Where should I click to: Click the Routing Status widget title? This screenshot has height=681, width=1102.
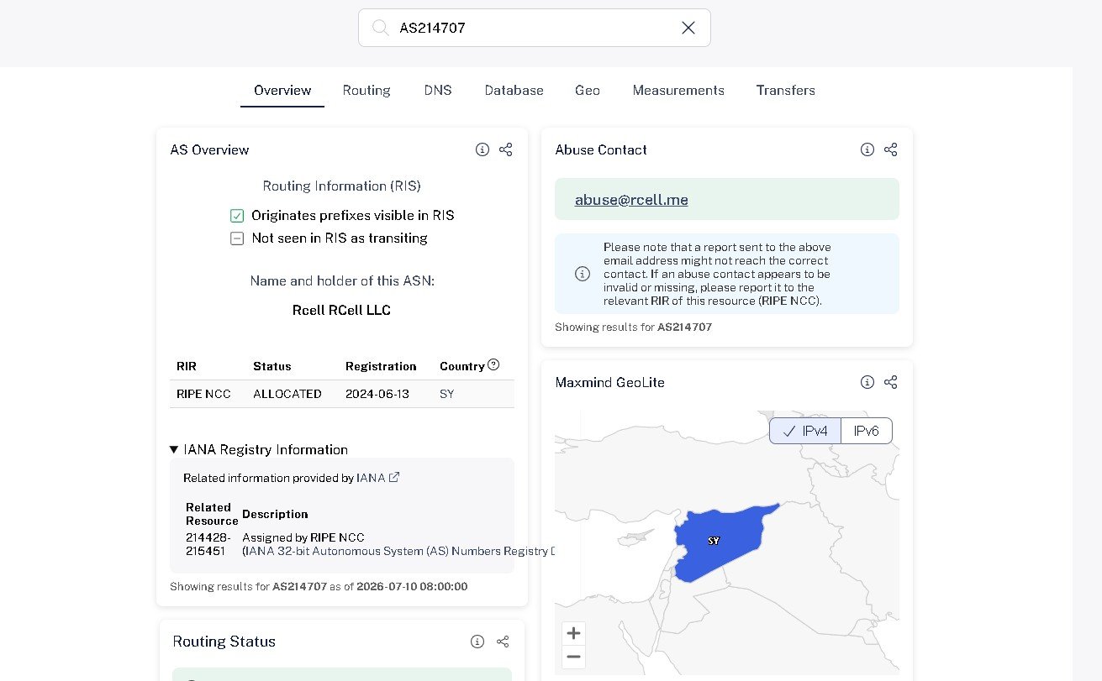(224, 642)
